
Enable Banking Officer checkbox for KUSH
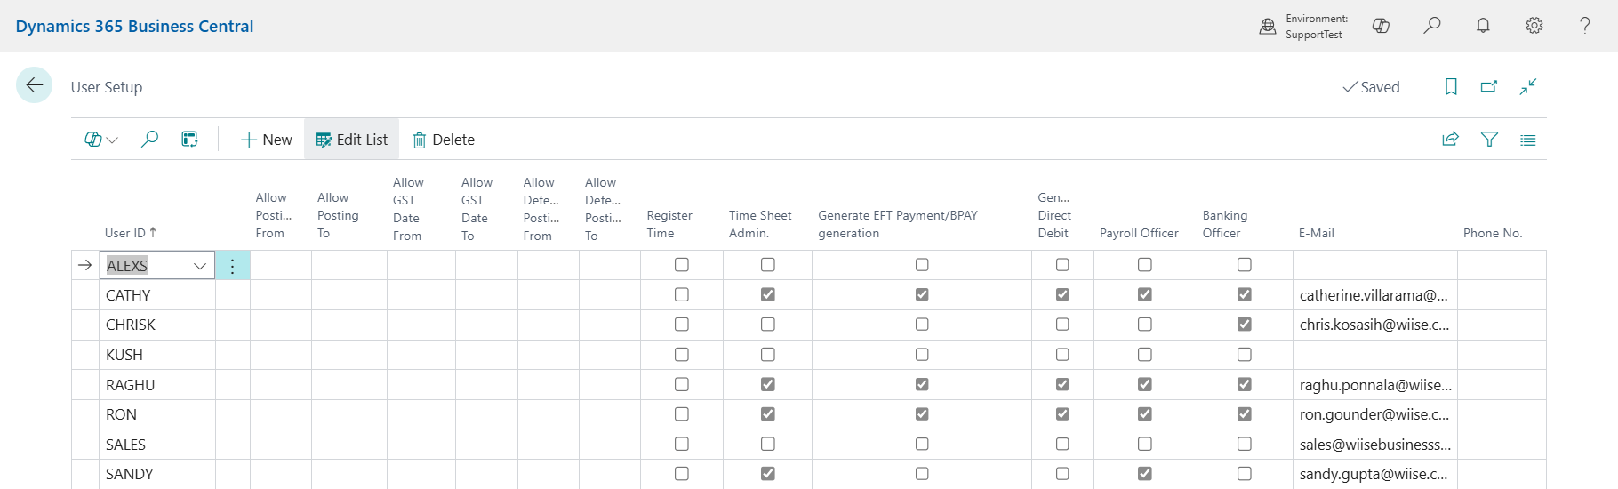tap(1244, 355)
